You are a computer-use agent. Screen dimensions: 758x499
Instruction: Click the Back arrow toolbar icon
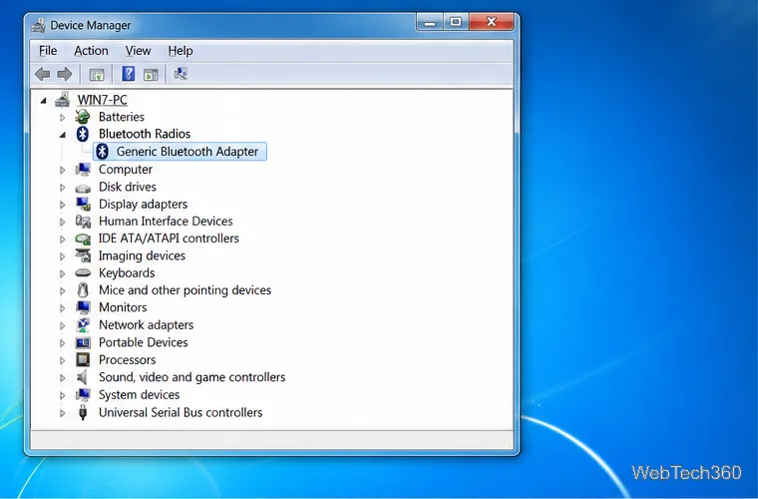[x=43, y=74]
